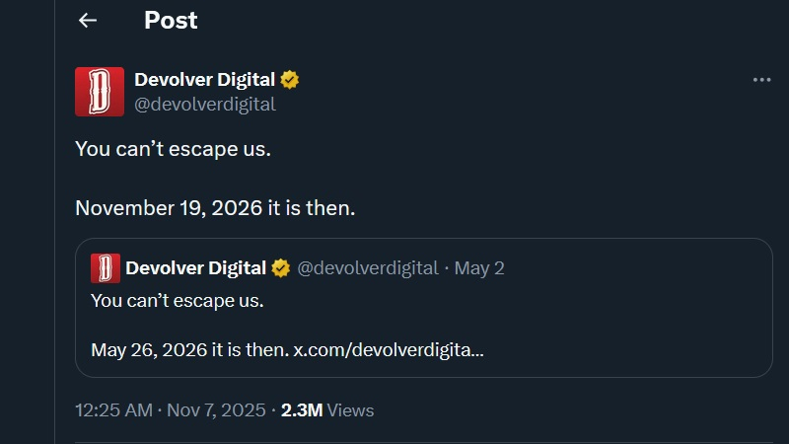Click the "November 19, 2026 it is then." text
789x444 pixels.
215,208
